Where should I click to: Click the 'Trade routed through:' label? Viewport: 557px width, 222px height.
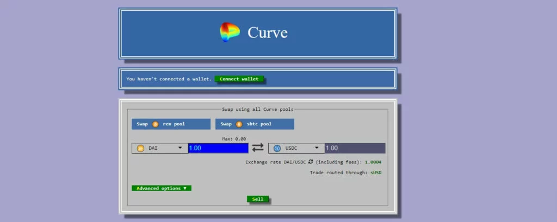pyautogui.click(x=338, y=173)
